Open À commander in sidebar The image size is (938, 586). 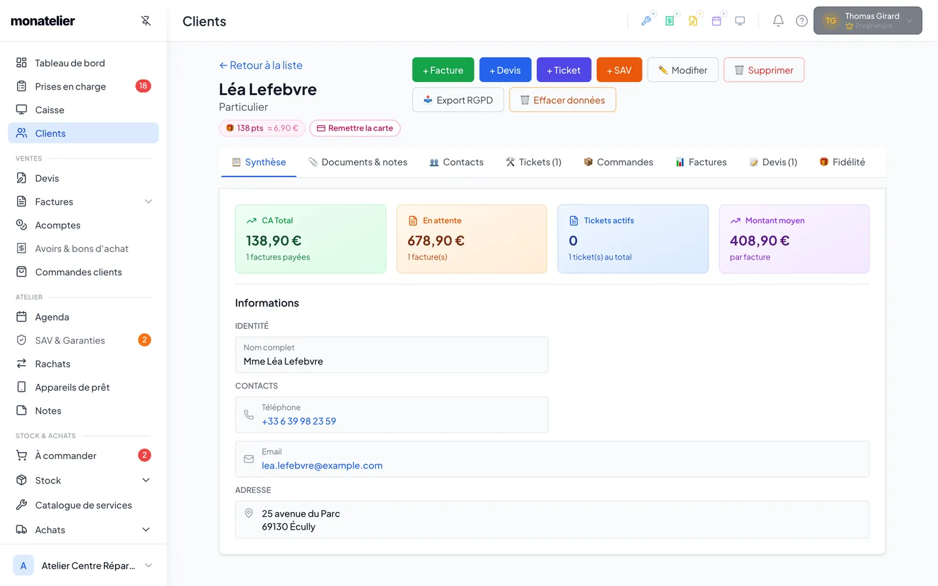click(83, 455)
